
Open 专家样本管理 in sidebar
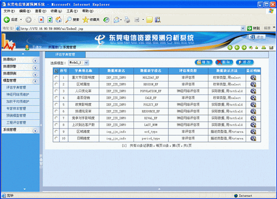click(x=16, y=108)
